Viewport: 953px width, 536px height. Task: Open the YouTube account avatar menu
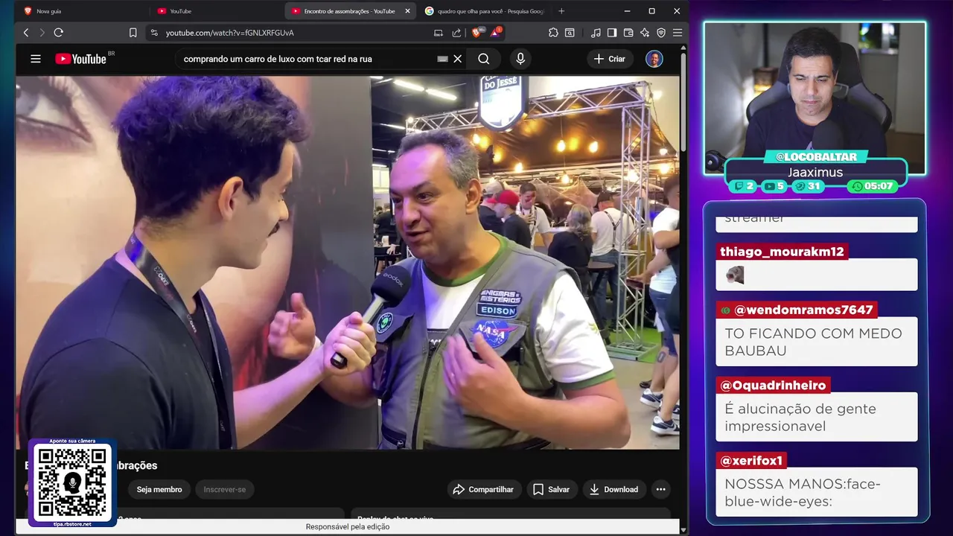click(654, 59)
